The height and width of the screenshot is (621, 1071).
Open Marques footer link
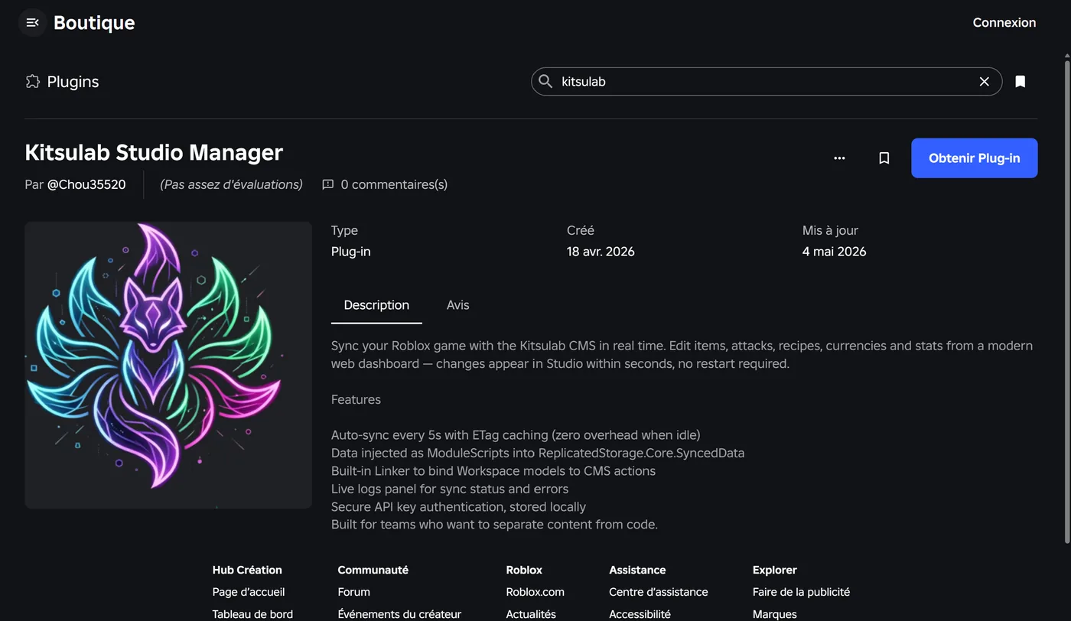(774, 614)
